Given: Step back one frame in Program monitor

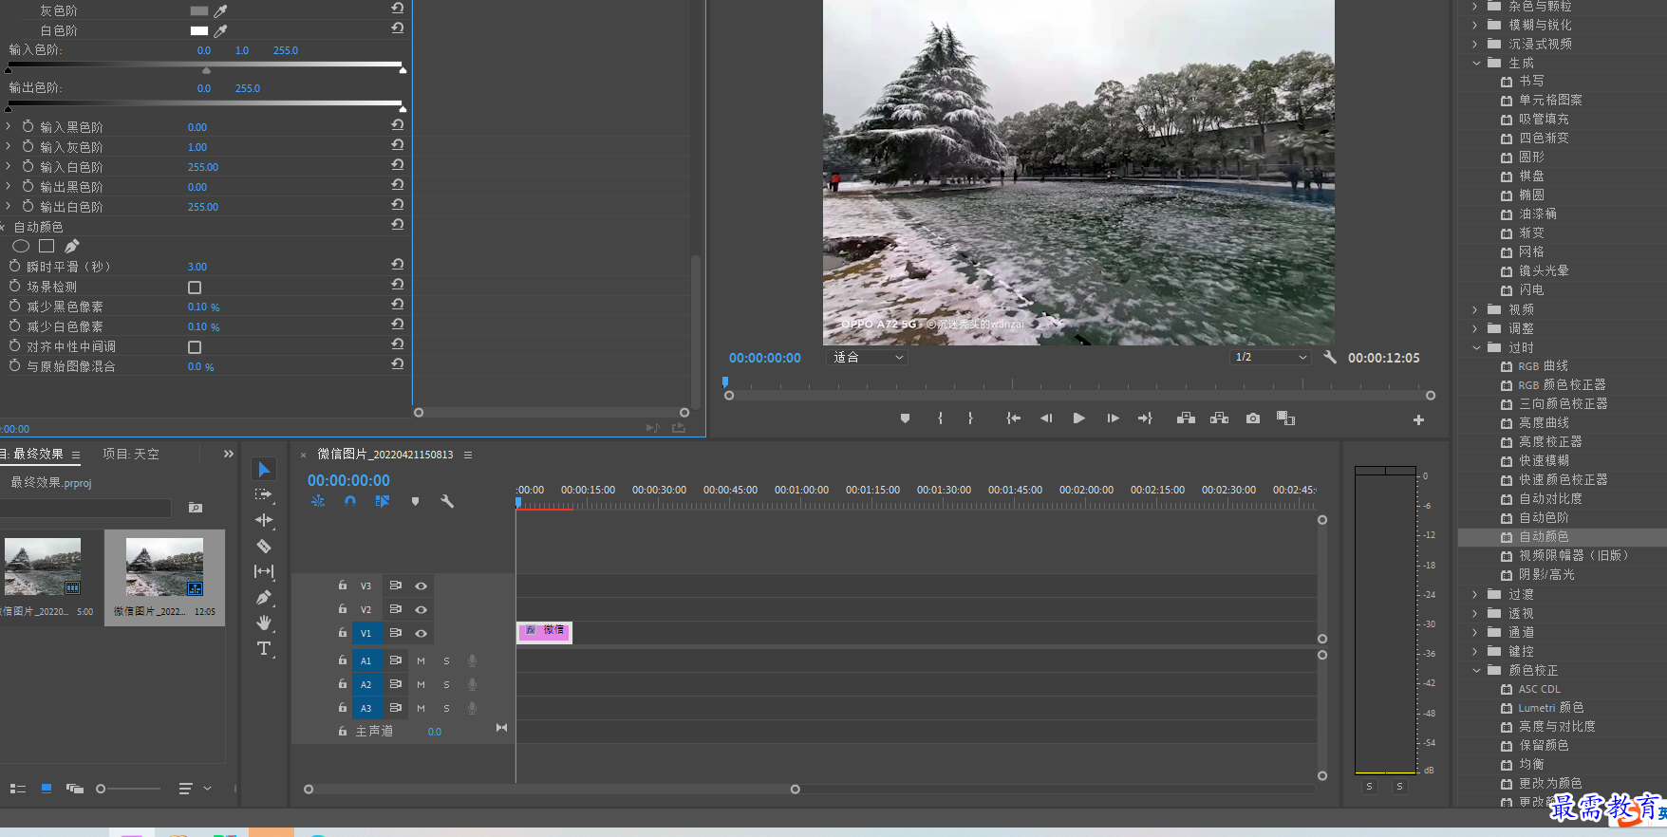Looking at the screenshot, I should (x=1046, y=418).
